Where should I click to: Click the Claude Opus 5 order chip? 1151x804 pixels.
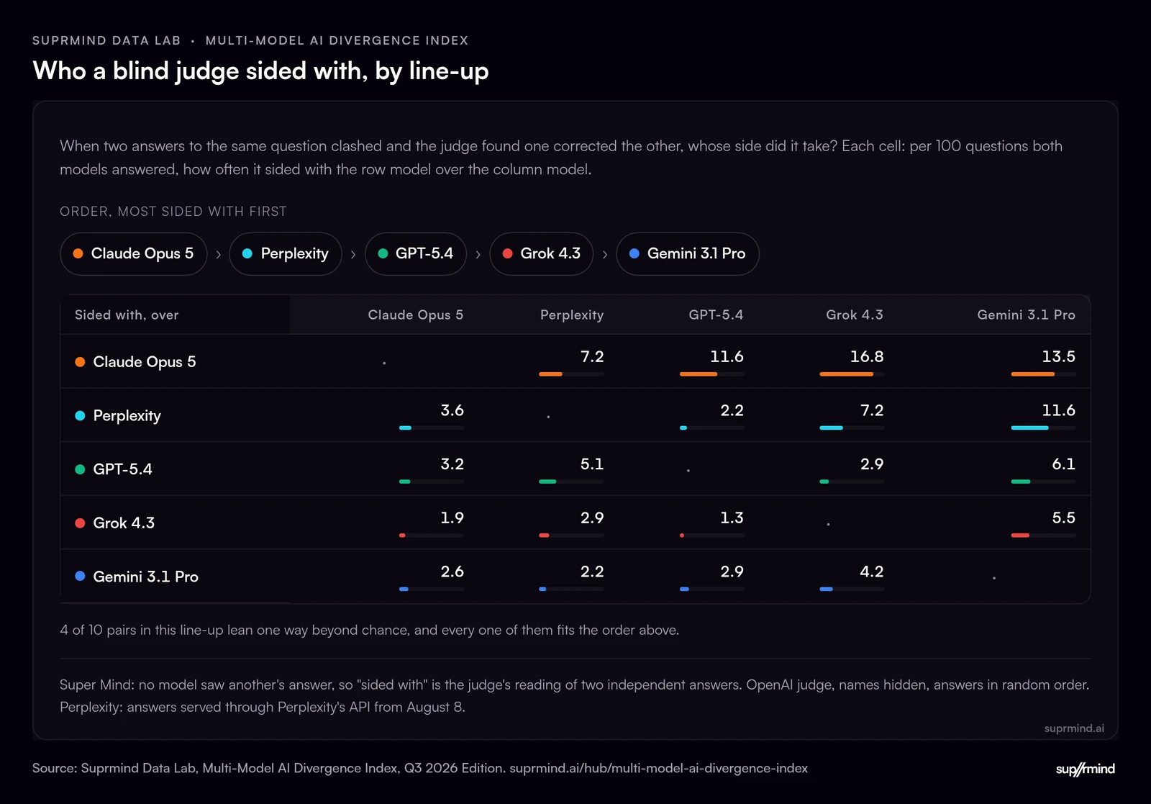click(x=133, y=253)
